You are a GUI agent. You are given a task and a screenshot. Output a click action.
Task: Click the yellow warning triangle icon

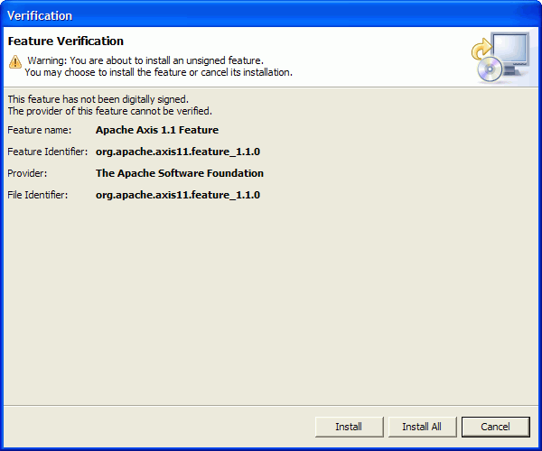click(14, 61)
